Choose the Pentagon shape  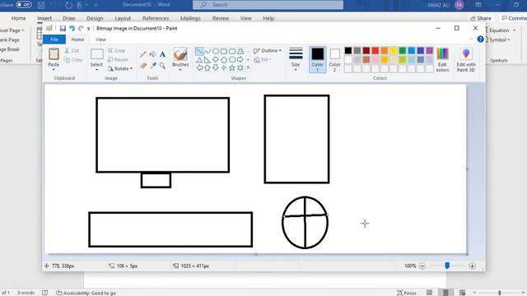pyautogui.click(x=224, y=60)
